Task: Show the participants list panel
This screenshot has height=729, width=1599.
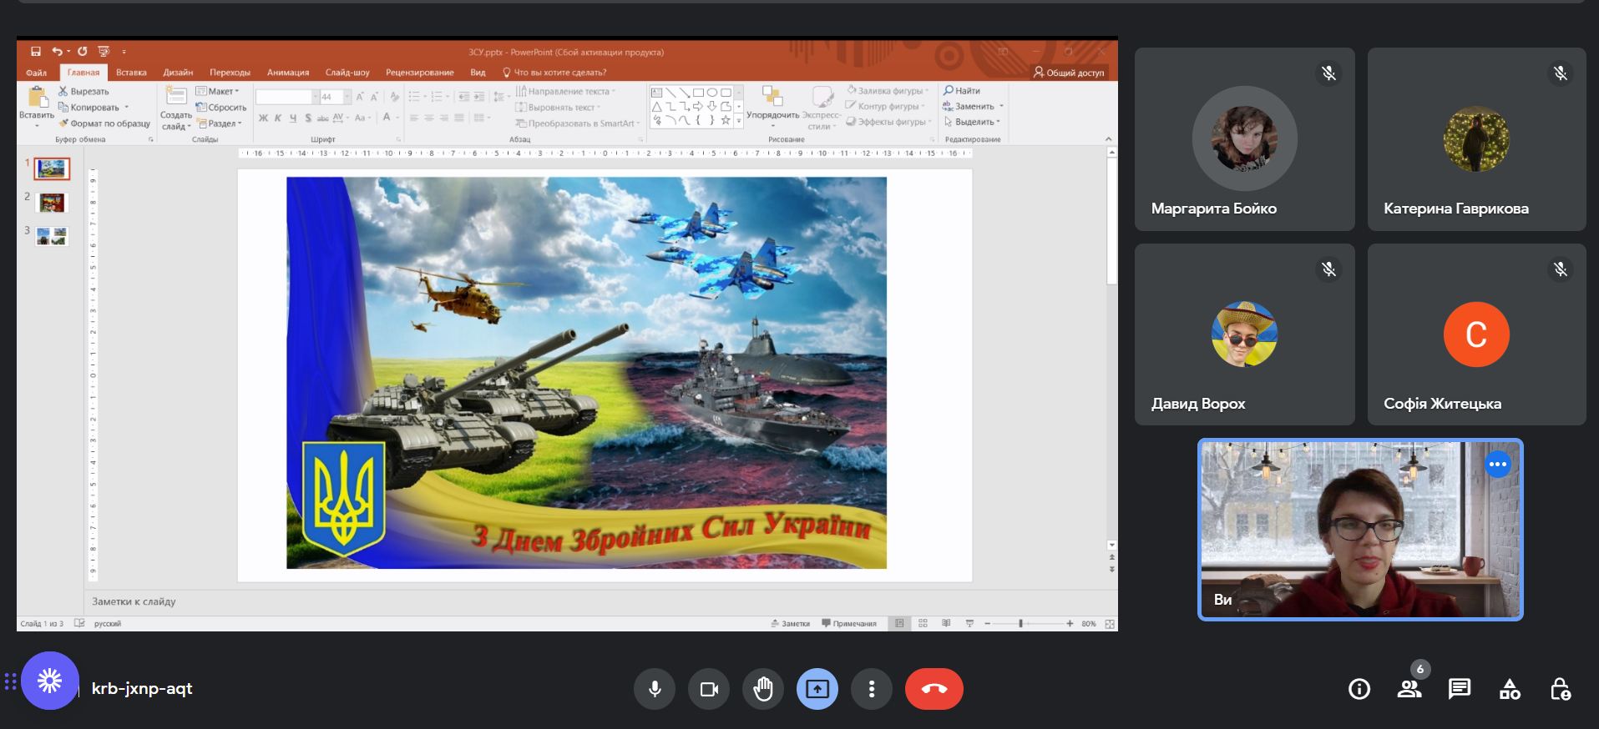Action: 1409,689
